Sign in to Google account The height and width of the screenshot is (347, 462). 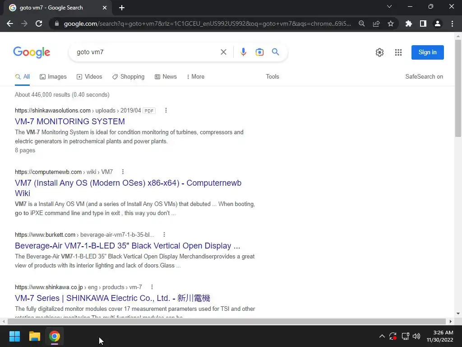pyautogui.click(x=427, y=52)
